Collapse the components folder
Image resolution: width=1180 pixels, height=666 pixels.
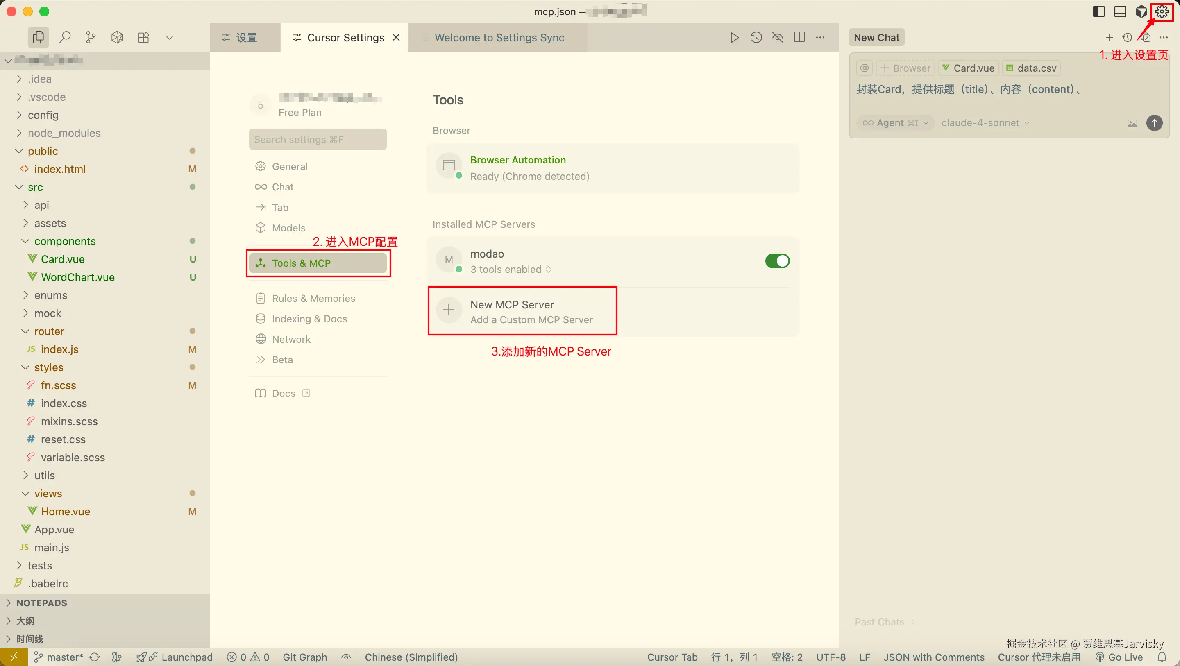coord(65,241)
